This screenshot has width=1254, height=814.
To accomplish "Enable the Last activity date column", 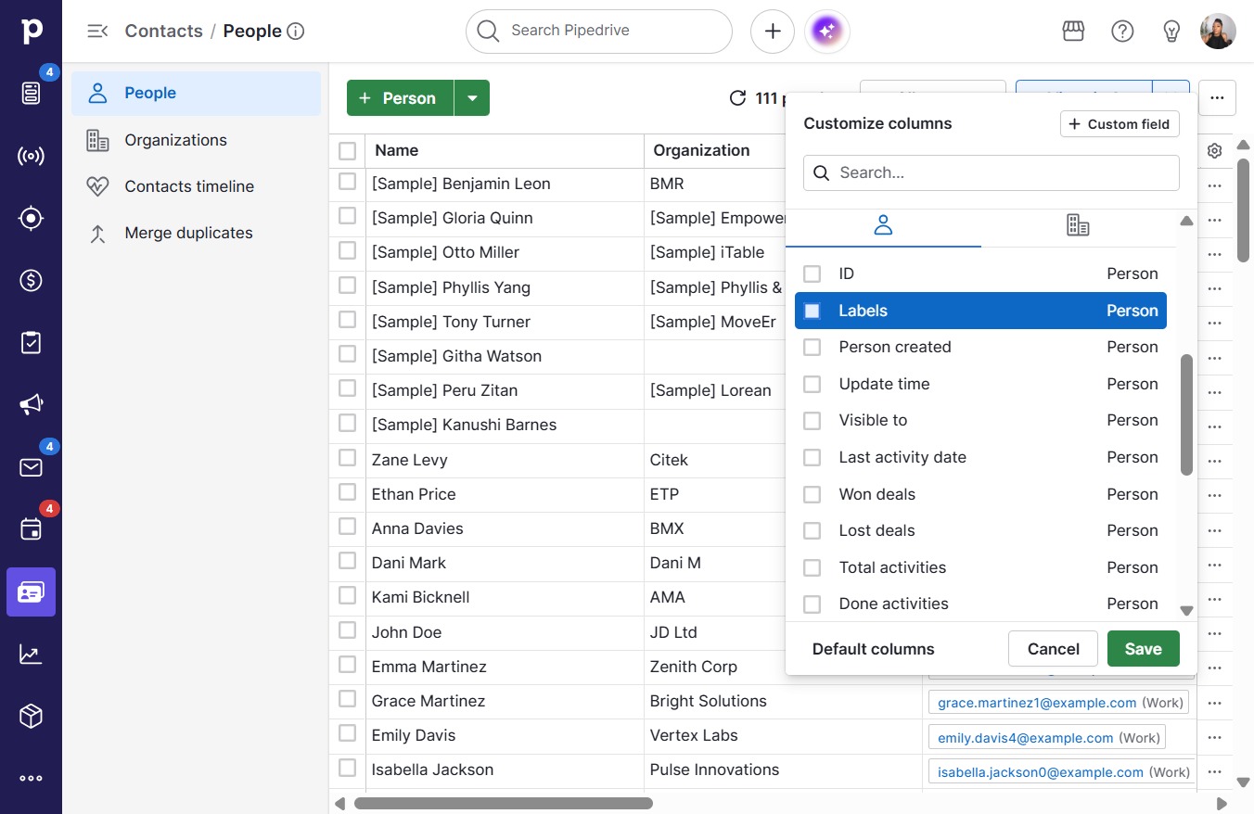I will pos(813,457).
